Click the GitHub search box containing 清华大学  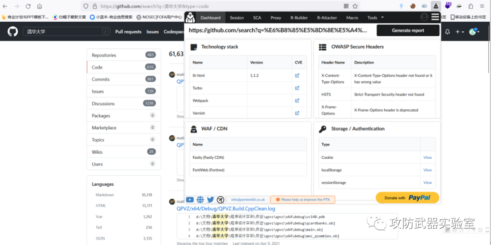66,32
